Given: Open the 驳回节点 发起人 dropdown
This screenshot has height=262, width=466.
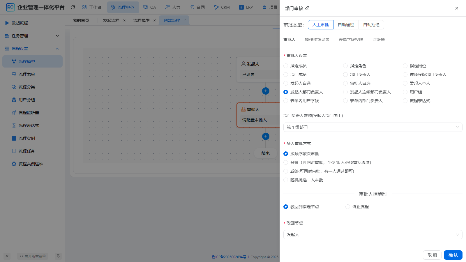Looking at the screenshot, I should [x=373, y=235].
